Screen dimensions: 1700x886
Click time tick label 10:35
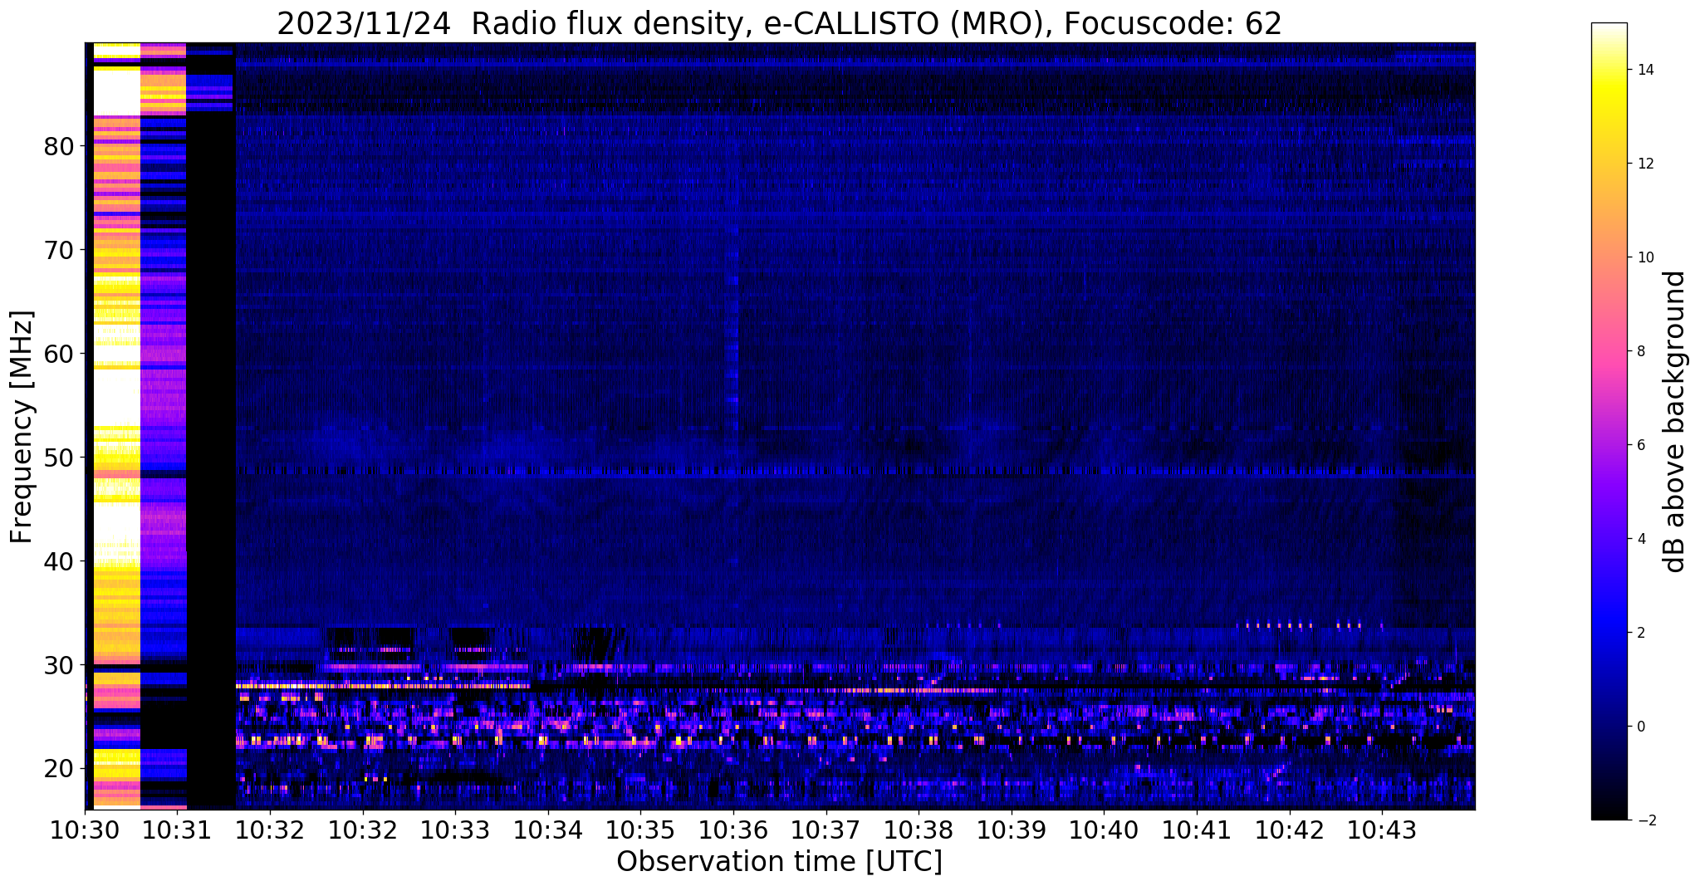(x=641, y=830)
